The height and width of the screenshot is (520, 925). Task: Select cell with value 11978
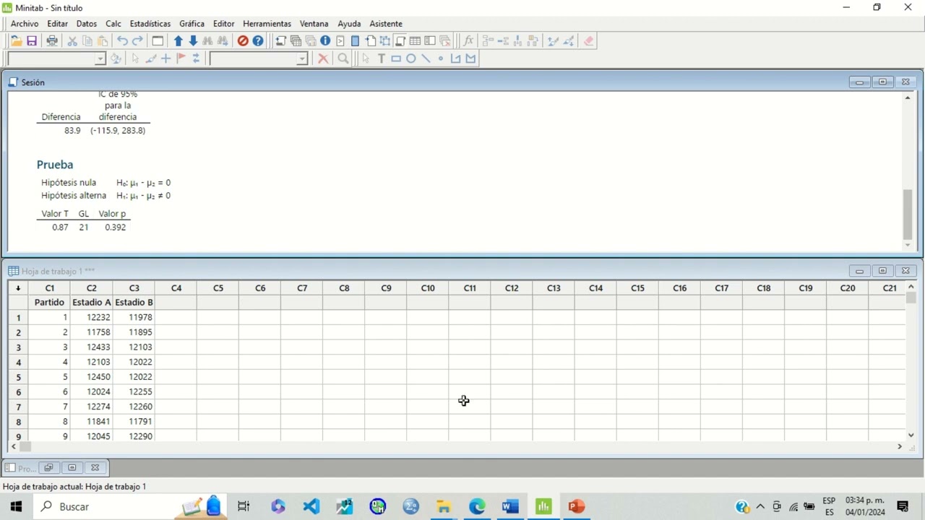click(x=134, y=318)
